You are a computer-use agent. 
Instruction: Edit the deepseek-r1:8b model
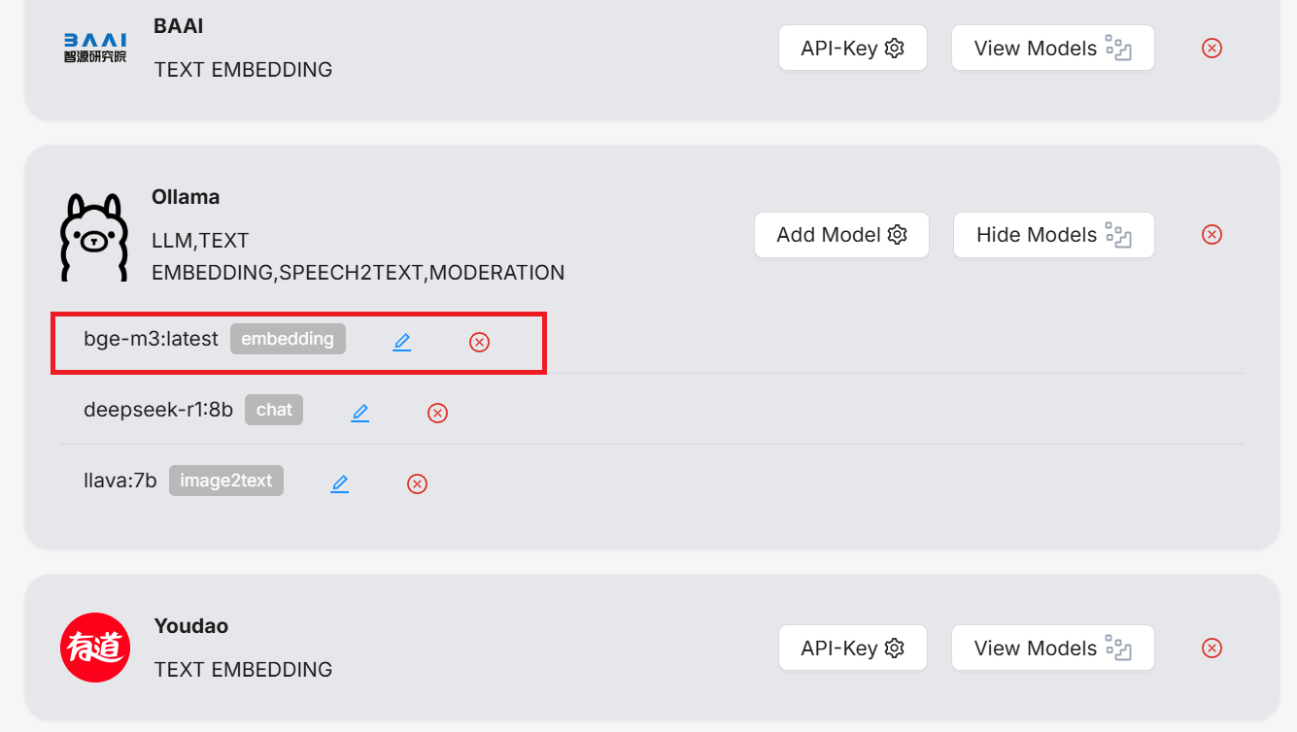click(x=360, y=413)
